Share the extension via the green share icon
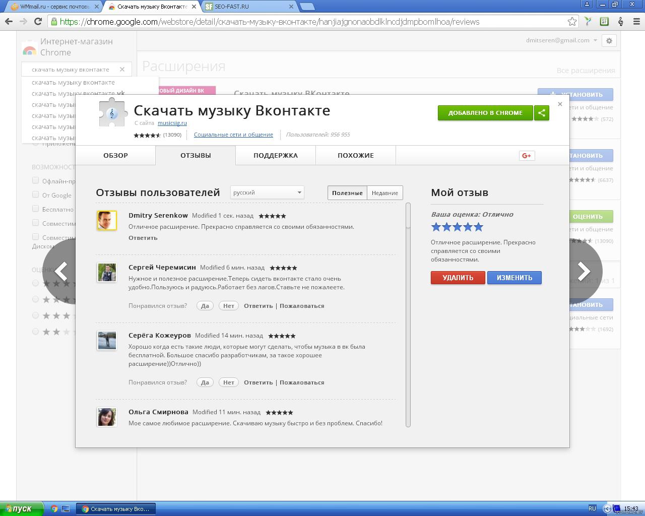 coord(542,113)
